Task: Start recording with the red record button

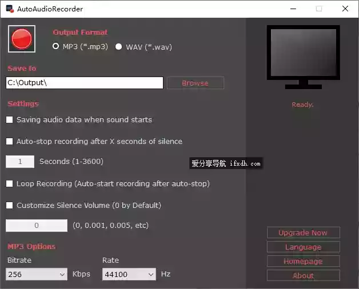Action: (22, 39)
